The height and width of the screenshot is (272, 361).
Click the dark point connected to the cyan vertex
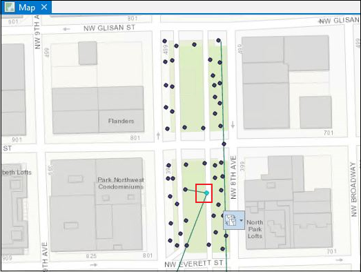click(x=186, y=189)
